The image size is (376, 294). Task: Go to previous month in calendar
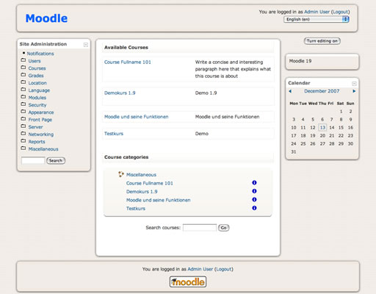(x=290, y=91)
